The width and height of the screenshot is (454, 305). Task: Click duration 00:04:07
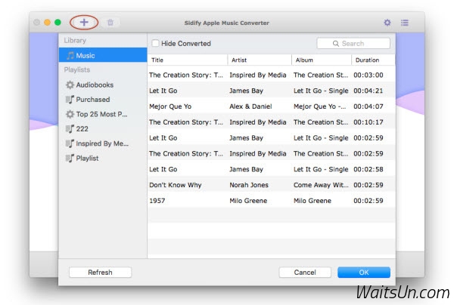click(x=368, y=106)
